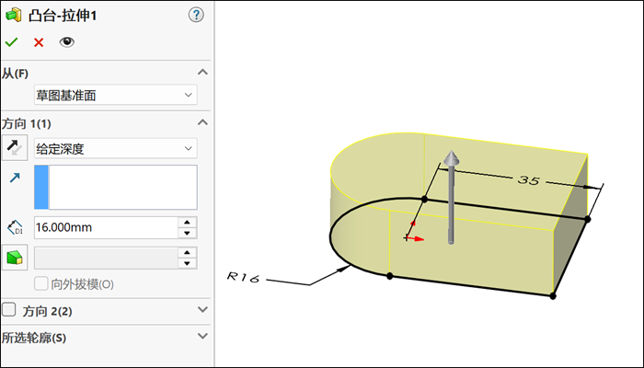Viewport: 644px width, 368px height.
Task: Collapse the 方向 1(1) section
Action: 202,122
